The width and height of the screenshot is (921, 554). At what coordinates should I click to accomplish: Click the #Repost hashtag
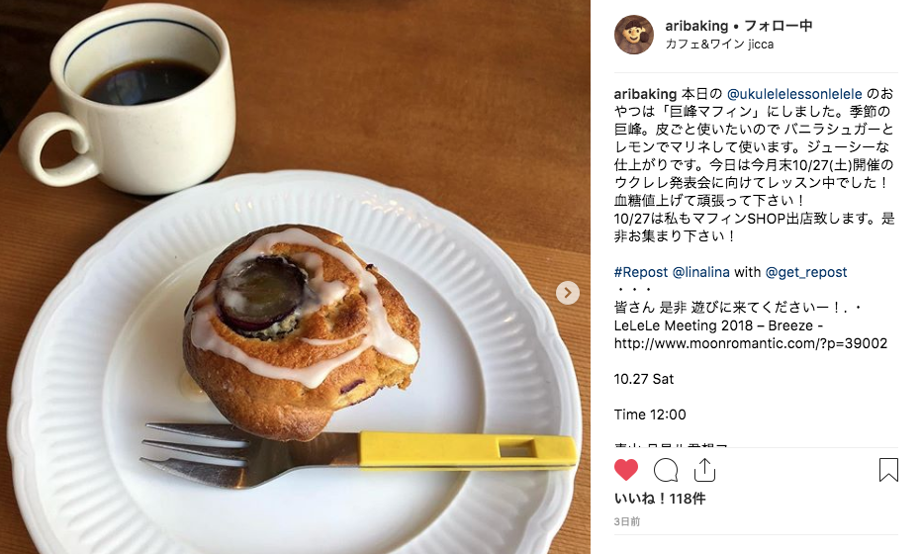(641, 273)
